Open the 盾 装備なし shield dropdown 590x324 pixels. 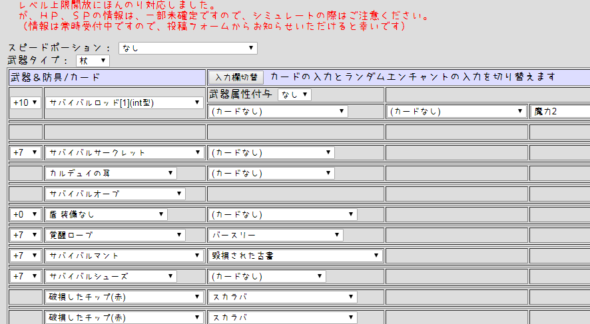(107, 215)
